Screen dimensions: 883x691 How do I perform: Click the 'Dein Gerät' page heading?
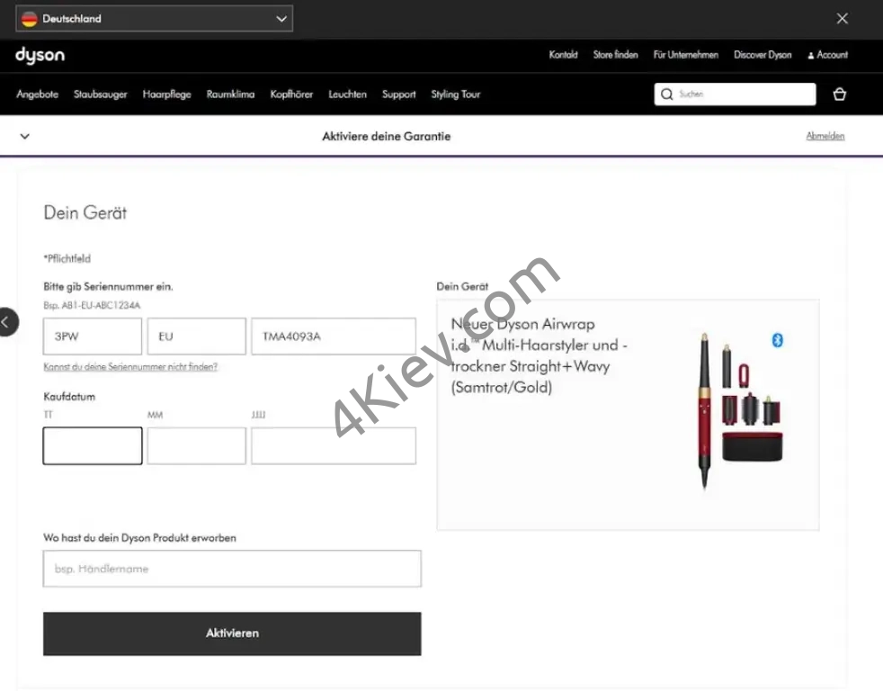coord(85,212)
